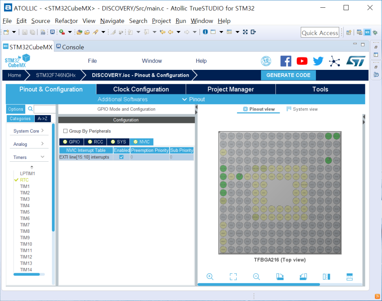The width and height of the screenshot is (382, 301).
Task: Click the Save toolbar icon
Action: pyautogui.click(x=24, y=32)
